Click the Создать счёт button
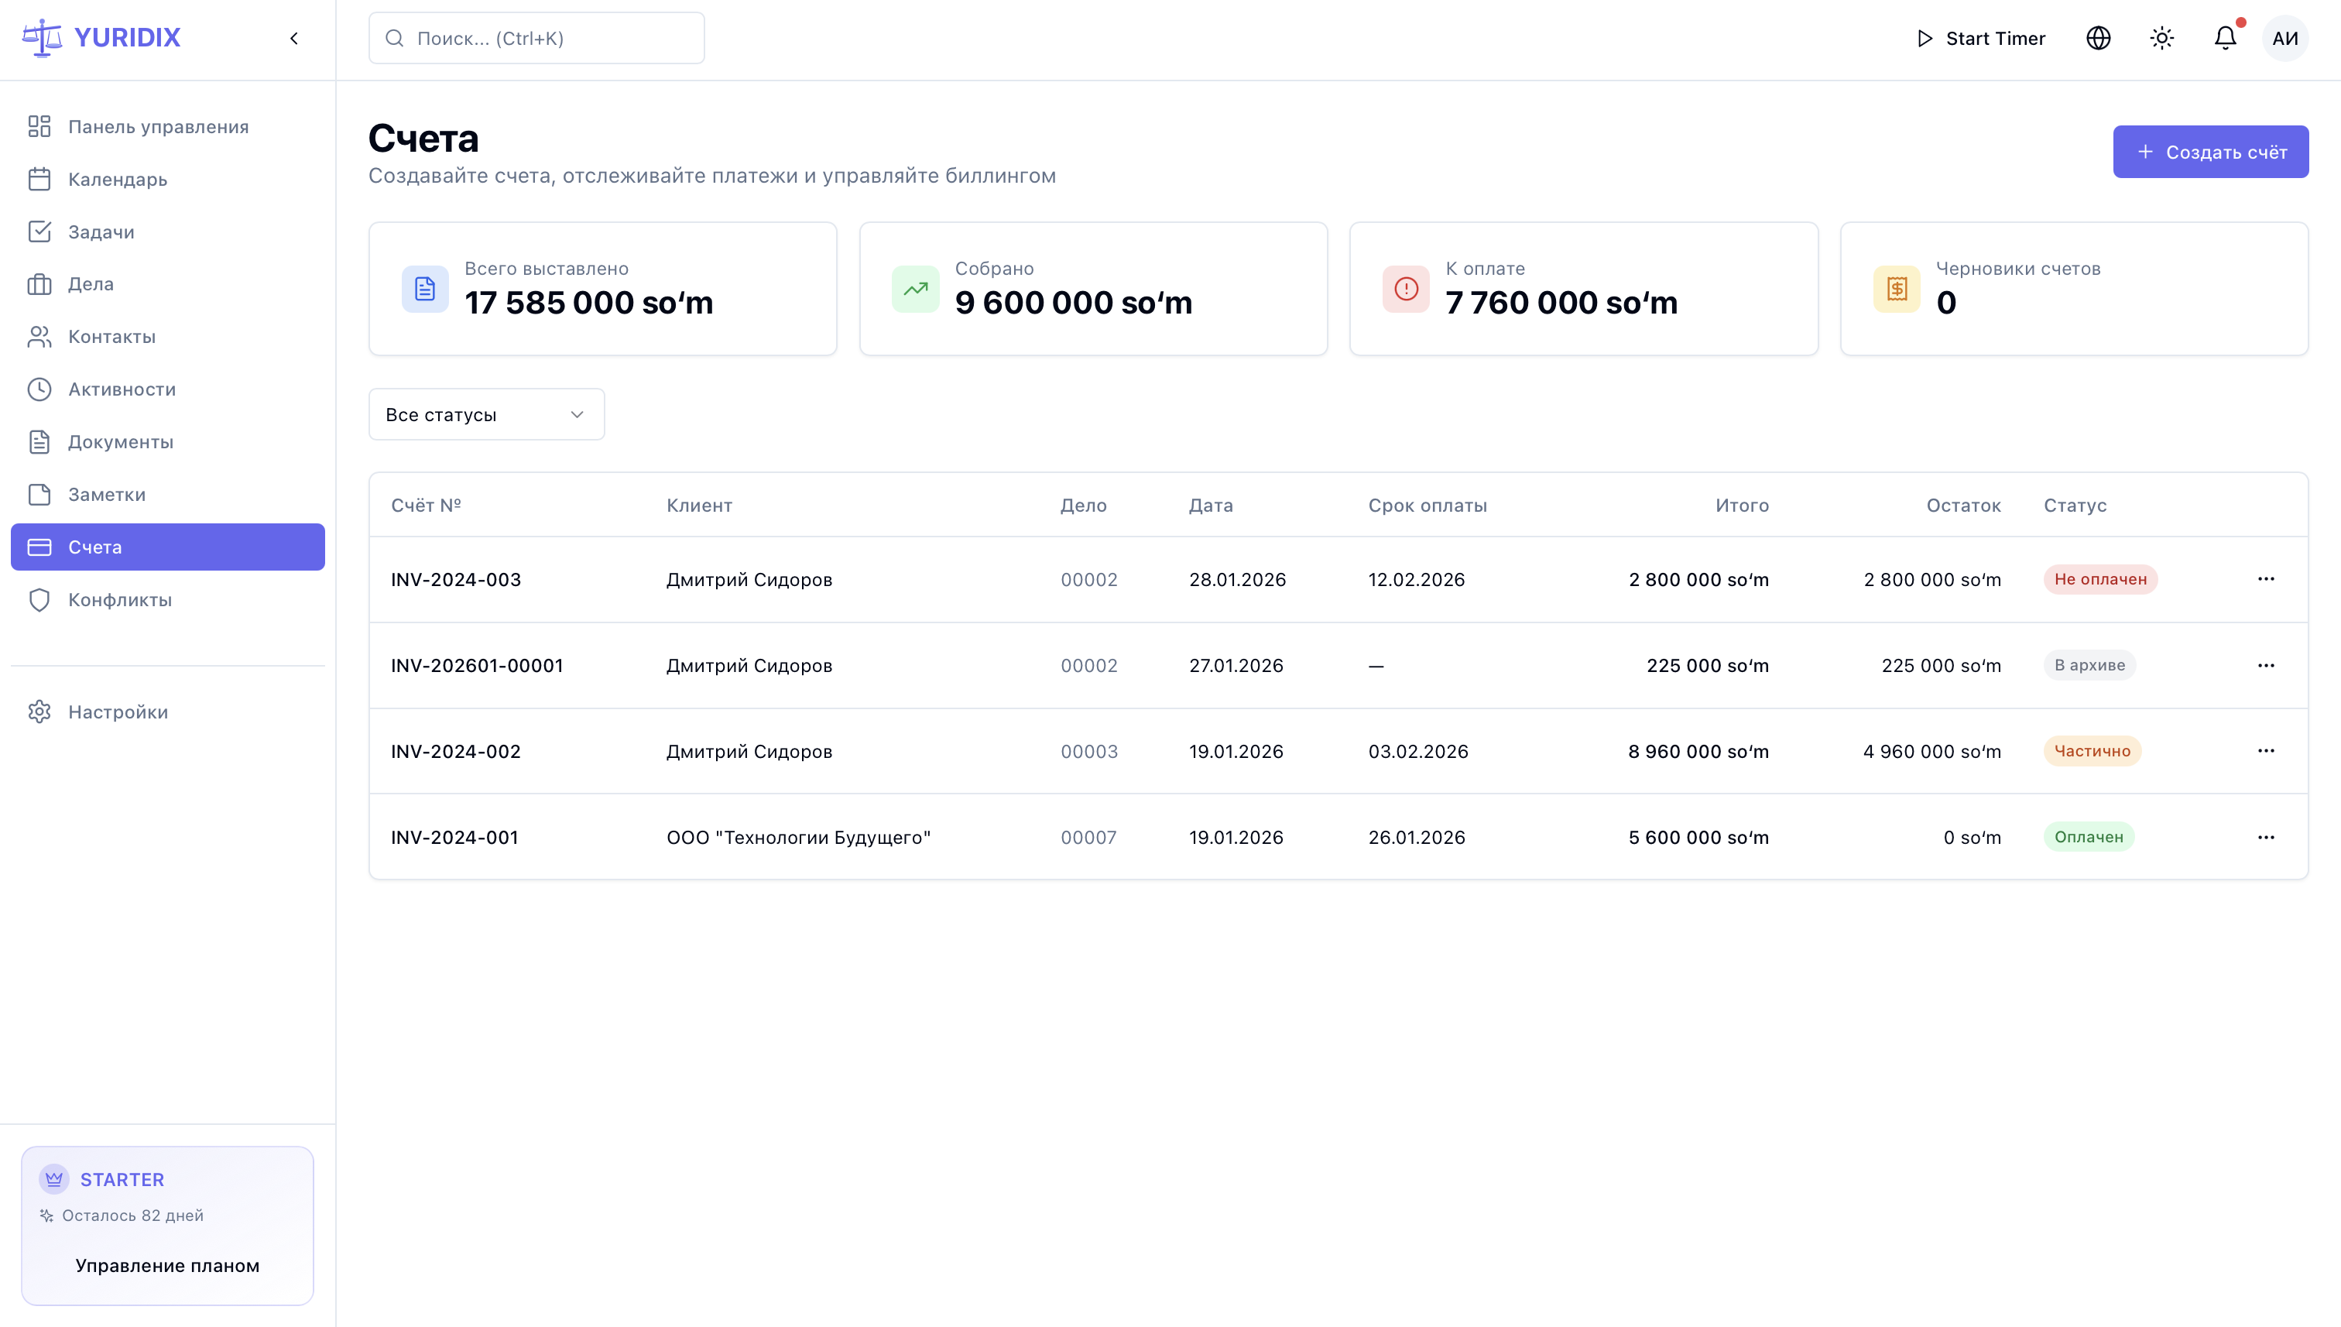Screen dimensions: 2341x1327 pyautogui.click(x=2209, y=153)
